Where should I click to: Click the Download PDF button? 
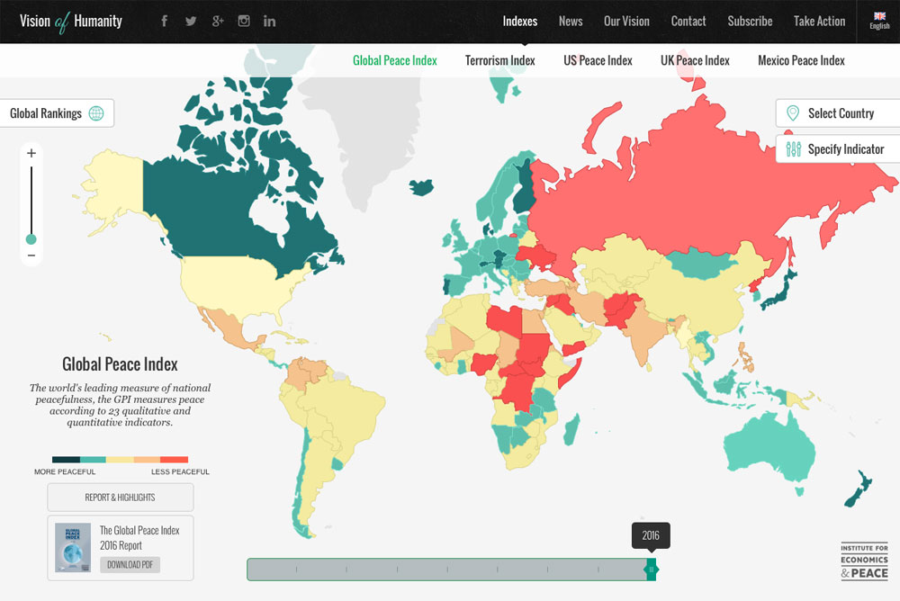coord(130,565)
